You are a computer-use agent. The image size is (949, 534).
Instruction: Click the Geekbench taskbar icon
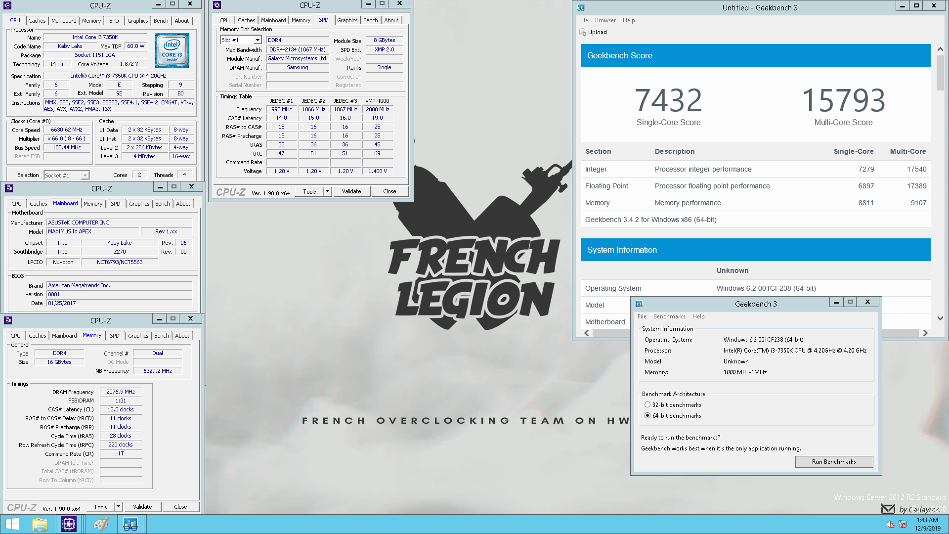coord(130,524)
